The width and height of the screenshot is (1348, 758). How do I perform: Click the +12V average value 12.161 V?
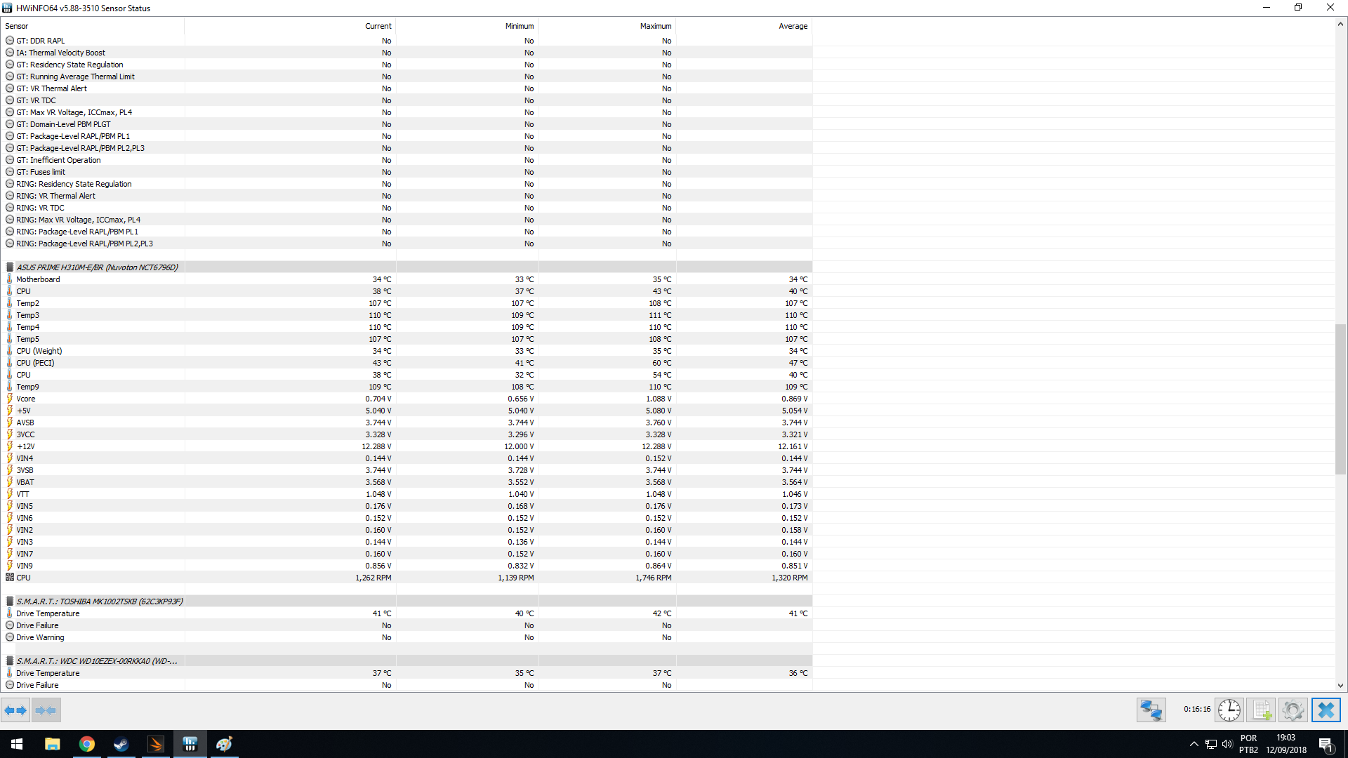(793, 446)
